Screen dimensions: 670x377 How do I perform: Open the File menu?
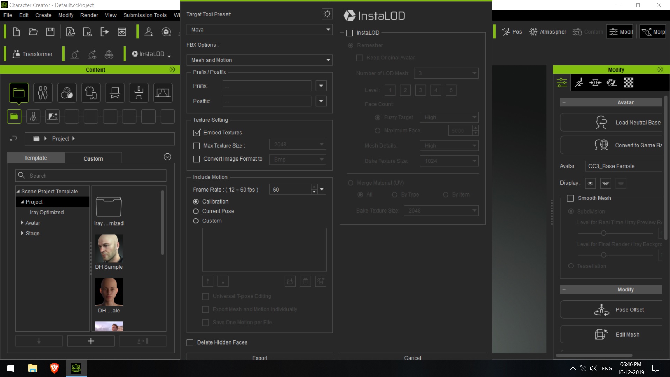click(x=8, y=15)
